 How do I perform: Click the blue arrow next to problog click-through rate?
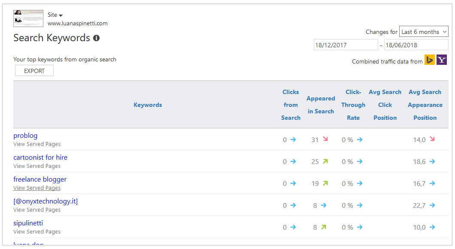pyautogui.click(x=359, y=140)
